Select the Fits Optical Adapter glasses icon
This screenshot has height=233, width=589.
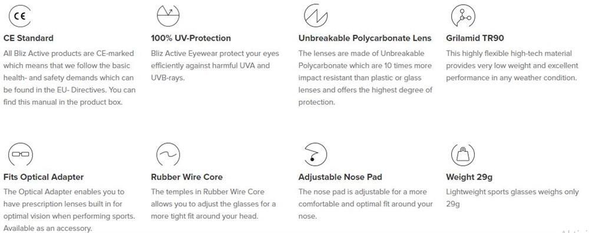point(20,154)
